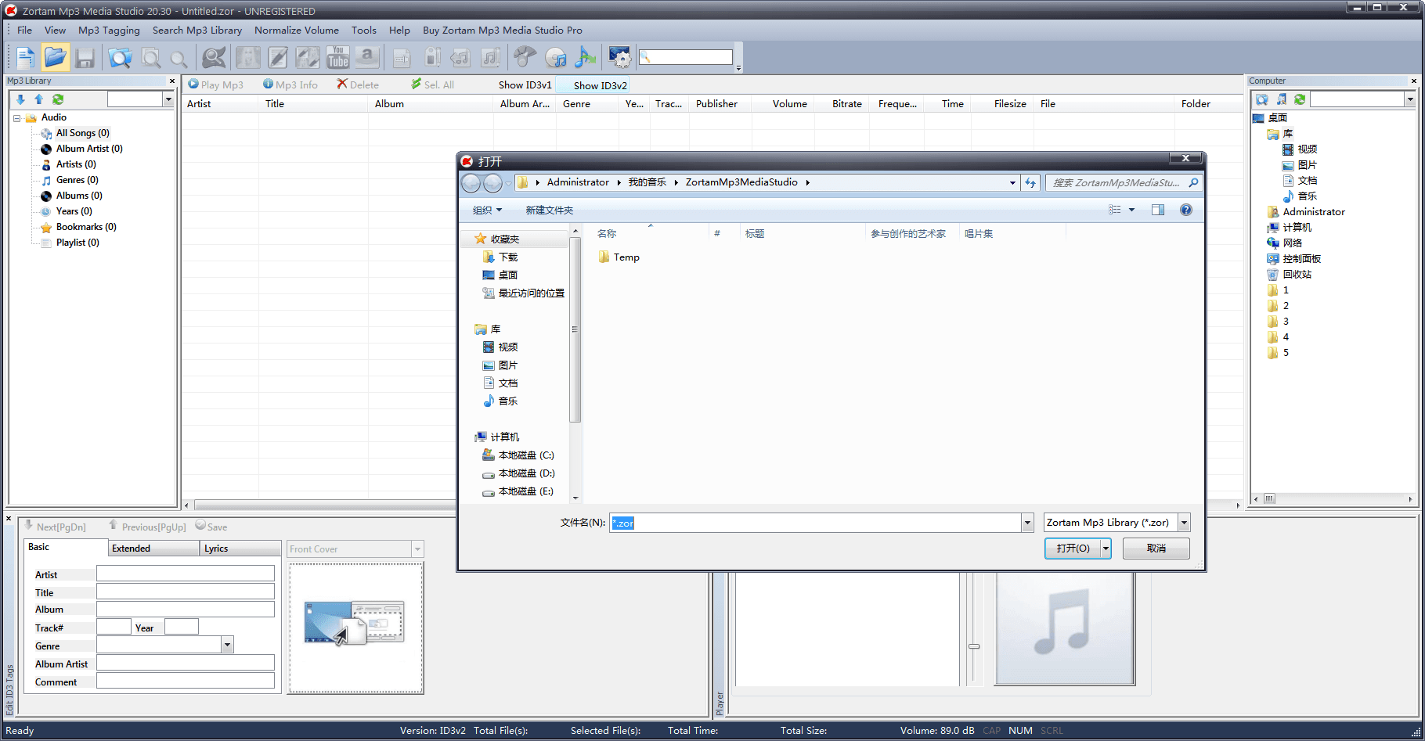Open the File menu
Viewport: 1425px width, 741px height.
point(25,31)
